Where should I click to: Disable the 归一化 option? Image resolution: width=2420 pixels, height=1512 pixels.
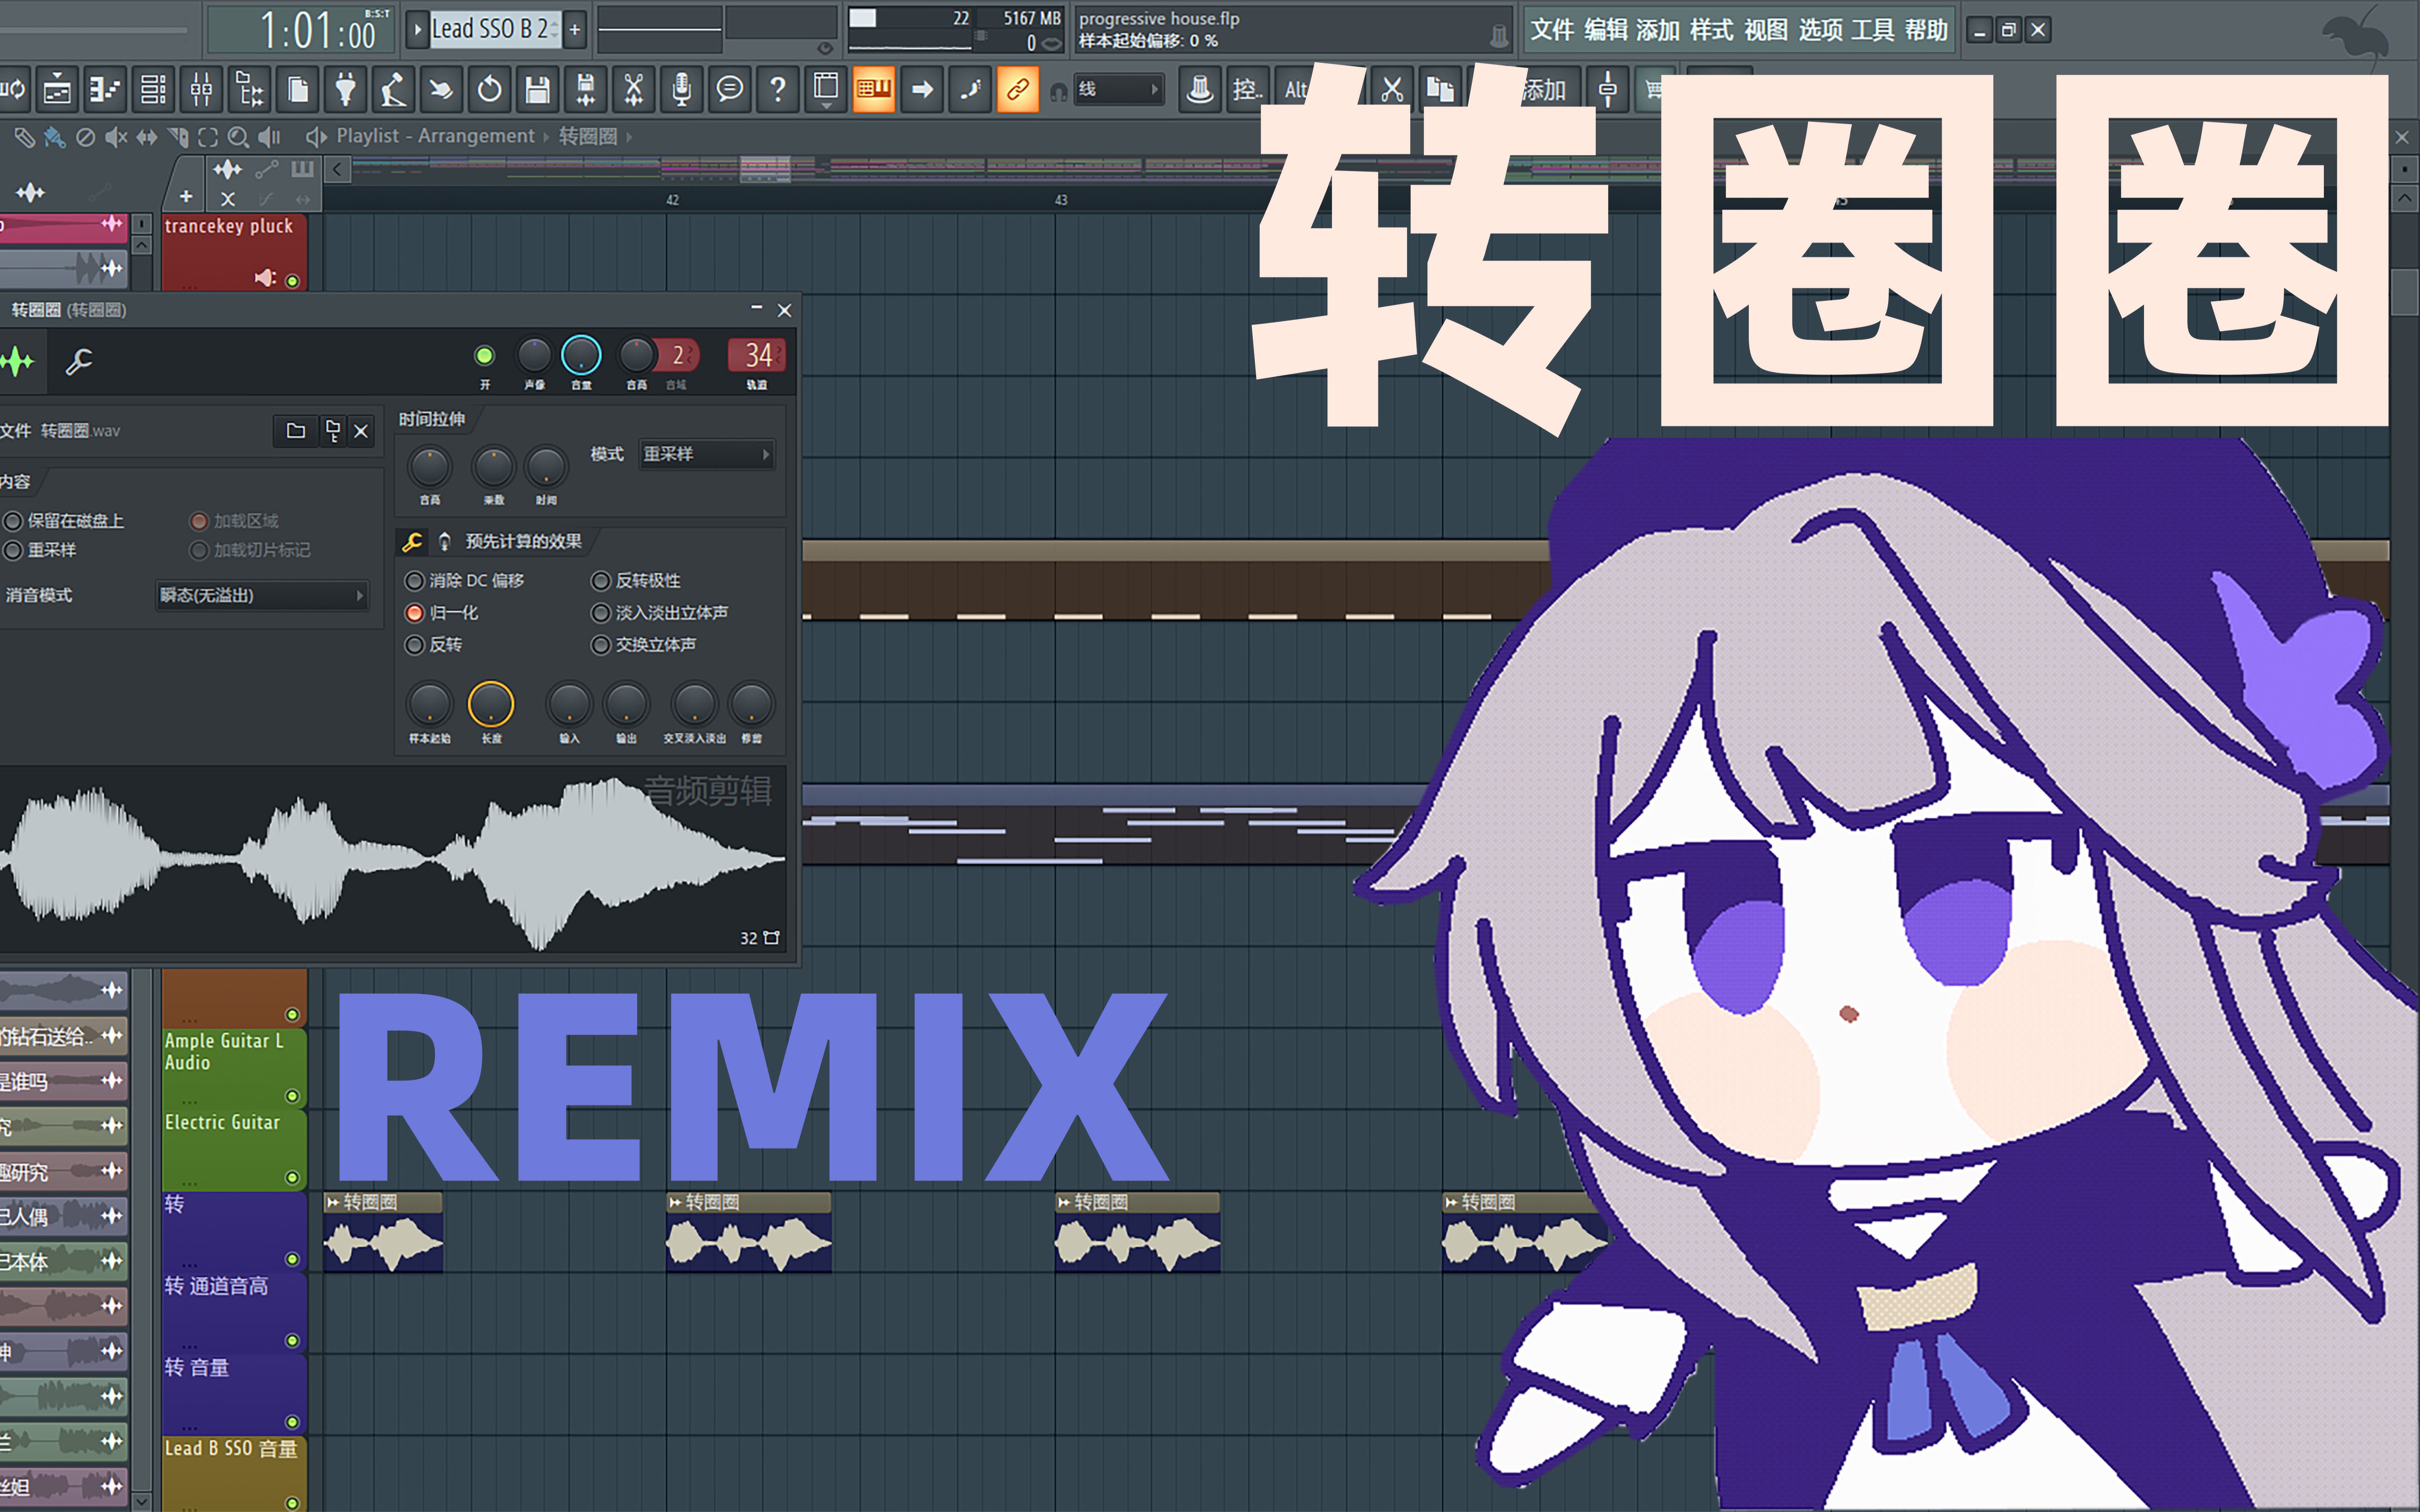coord(414,613)
